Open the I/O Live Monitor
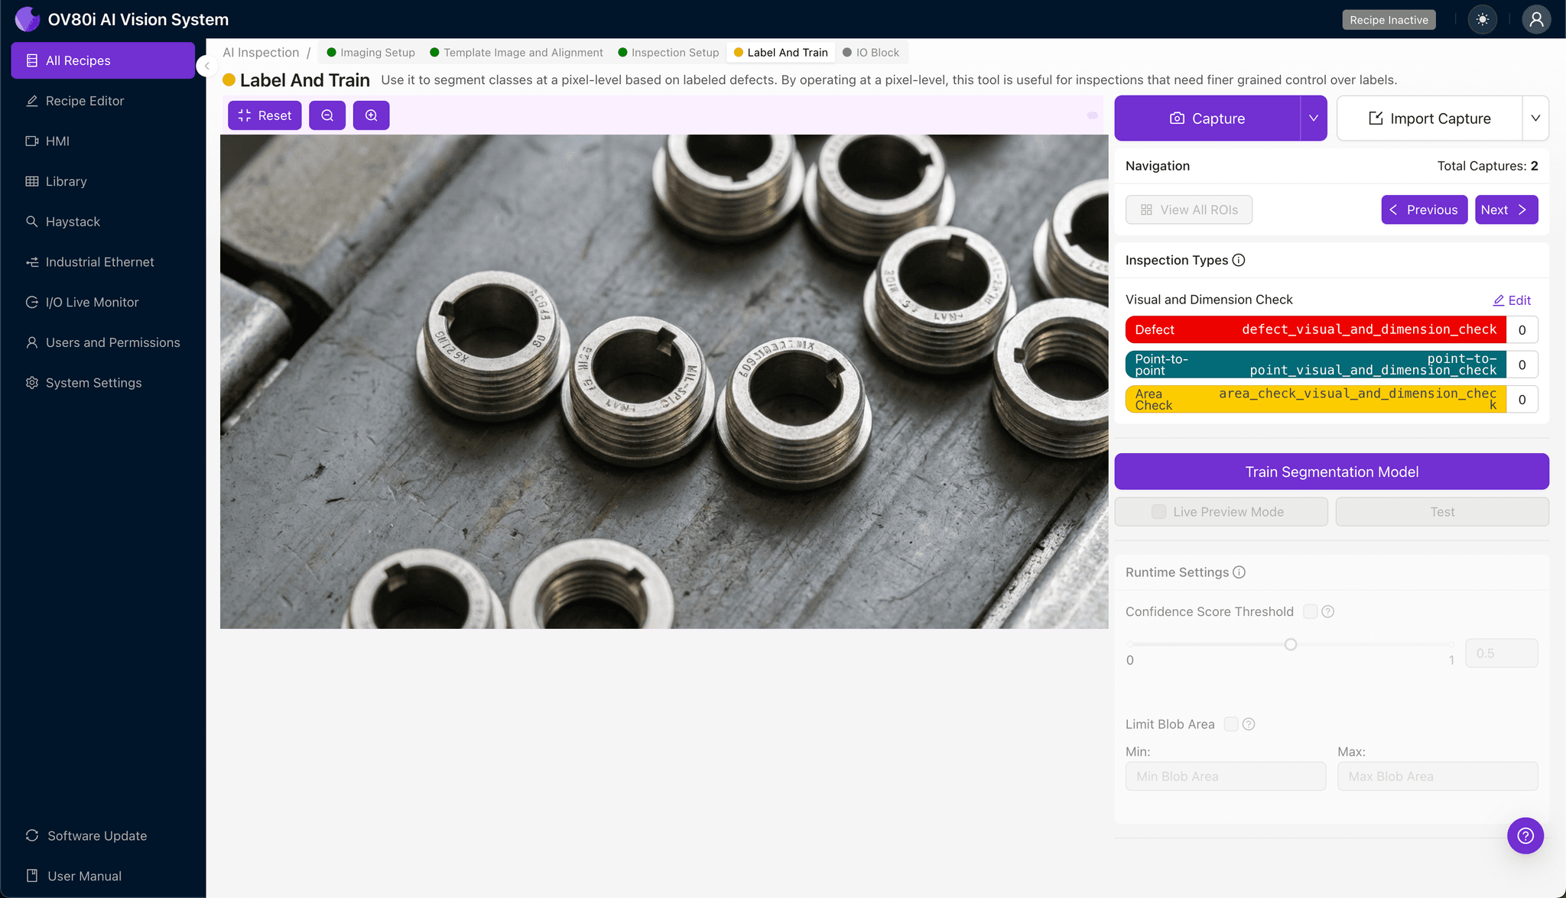 pos(90,302)
